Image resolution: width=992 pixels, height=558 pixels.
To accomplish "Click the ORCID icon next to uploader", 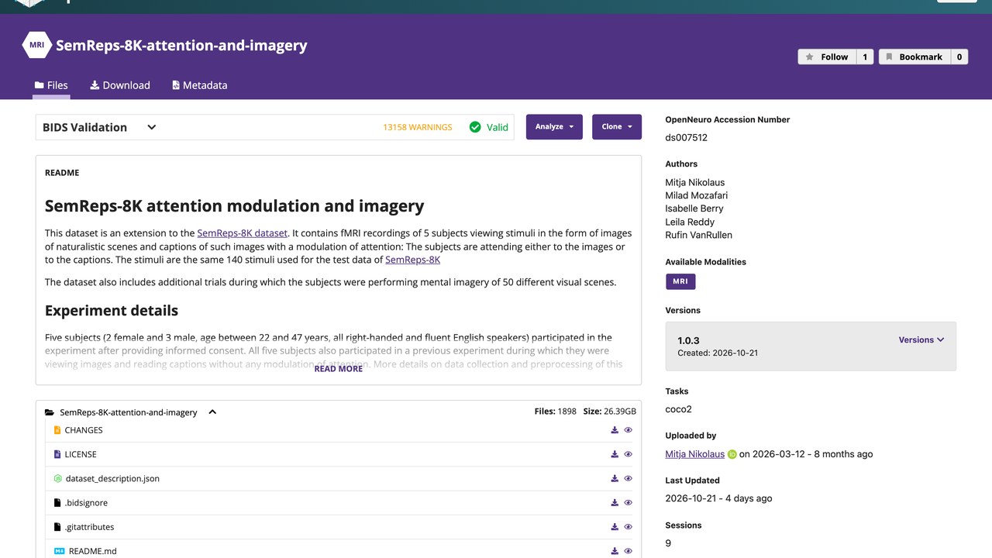I will click(732, 454).
